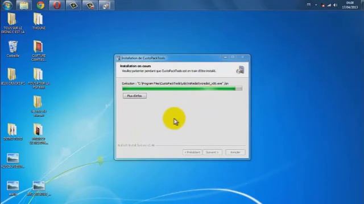Click the installer title bar icon
This screenshot has width=364, height=204.
[x=118, y=58]
